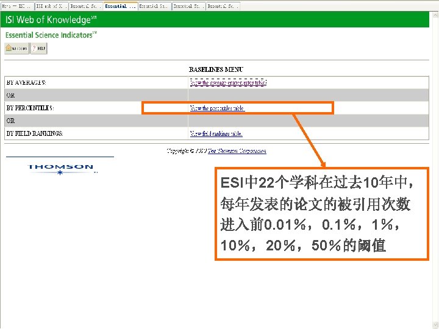Click the scrollbar up arrow

(x=435, y=15)
